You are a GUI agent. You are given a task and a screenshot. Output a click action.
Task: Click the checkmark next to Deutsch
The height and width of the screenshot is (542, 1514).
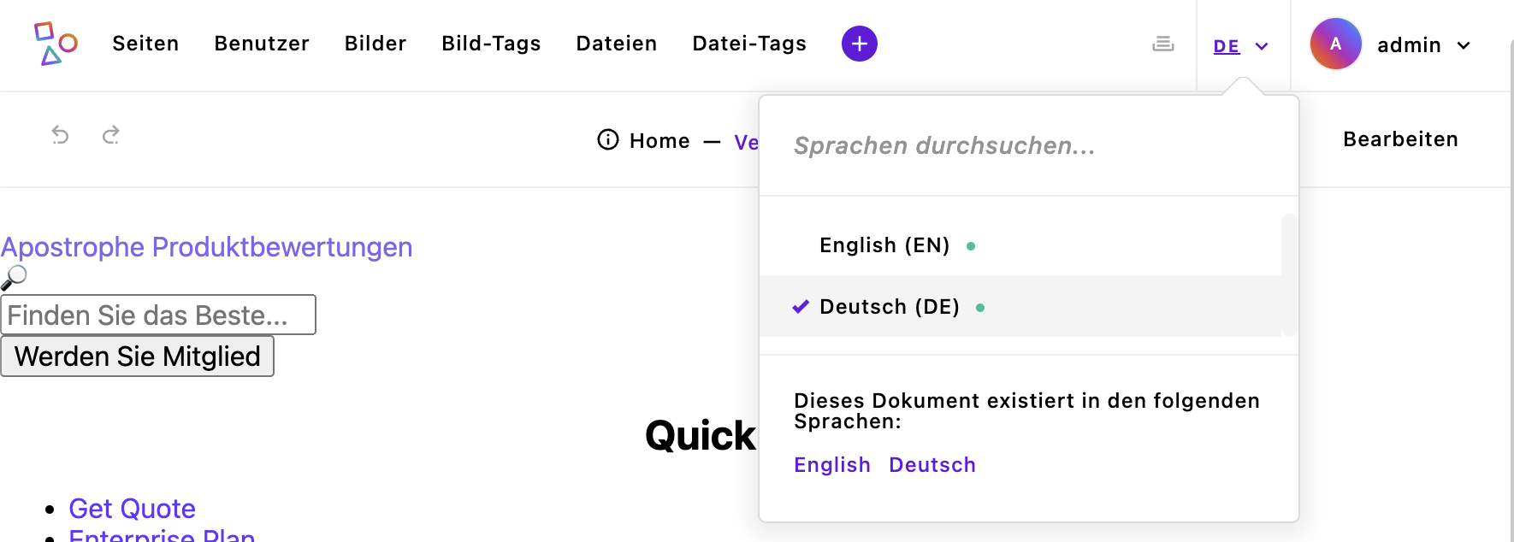(x=800, y=306)
